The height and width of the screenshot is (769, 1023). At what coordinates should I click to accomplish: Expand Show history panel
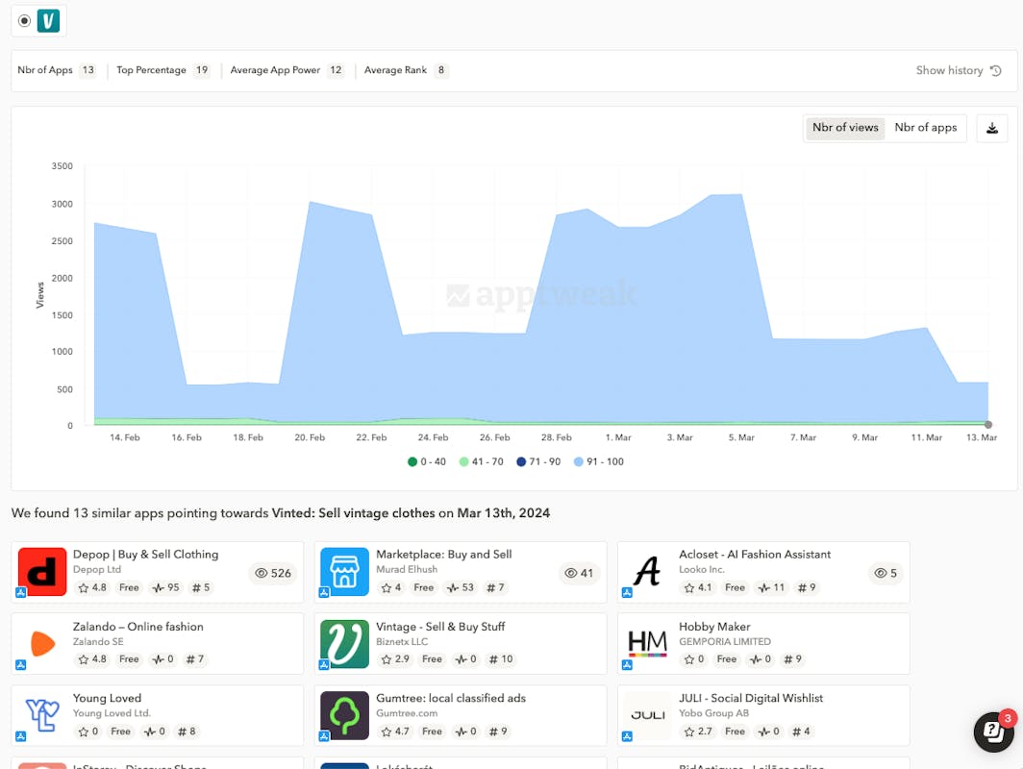(959, 70)
